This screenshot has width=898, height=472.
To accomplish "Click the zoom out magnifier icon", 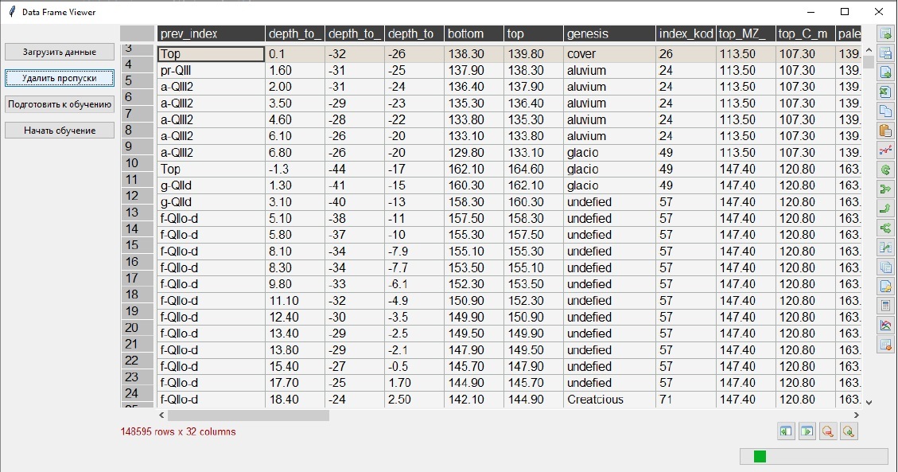I will (x=828, y=431).
